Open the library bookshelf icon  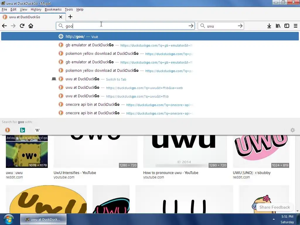[x=278, y=26]
